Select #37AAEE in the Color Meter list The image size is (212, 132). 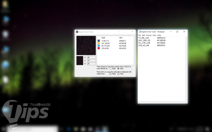pos(123,46)
